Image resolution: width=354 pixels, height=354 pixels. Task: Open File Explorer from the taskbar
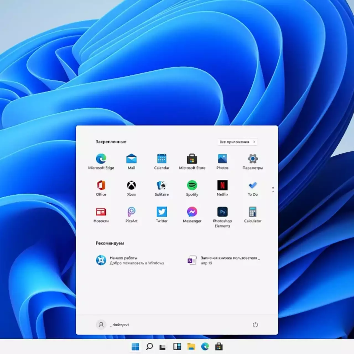coord(191,346)
